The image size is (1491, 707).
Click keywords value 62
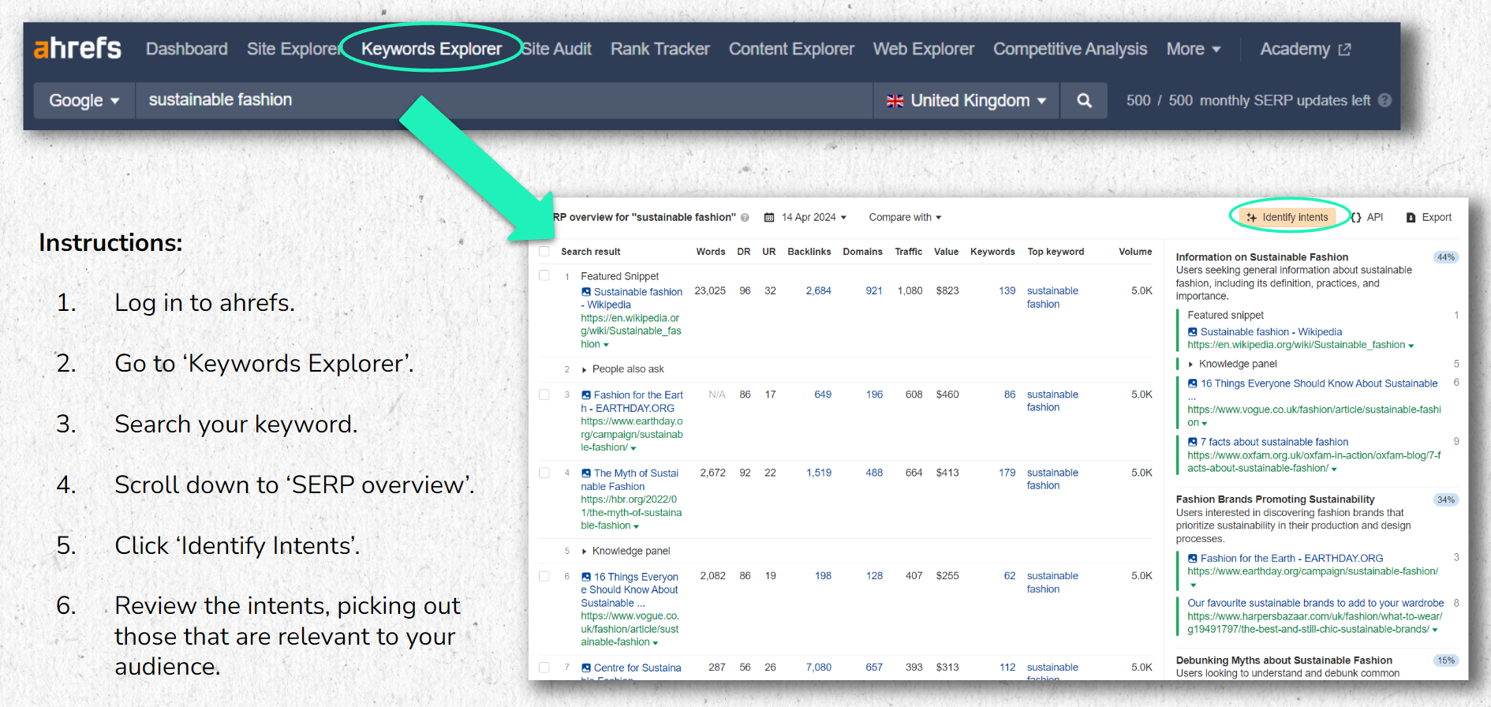[1010, 576]
